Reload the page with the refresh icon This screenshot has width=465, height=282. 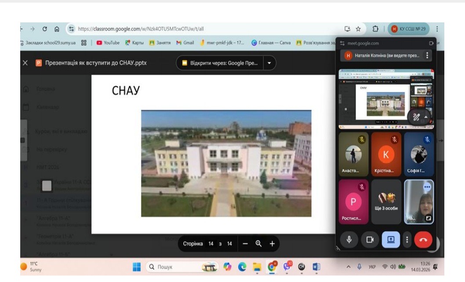(x=45, y=29)
